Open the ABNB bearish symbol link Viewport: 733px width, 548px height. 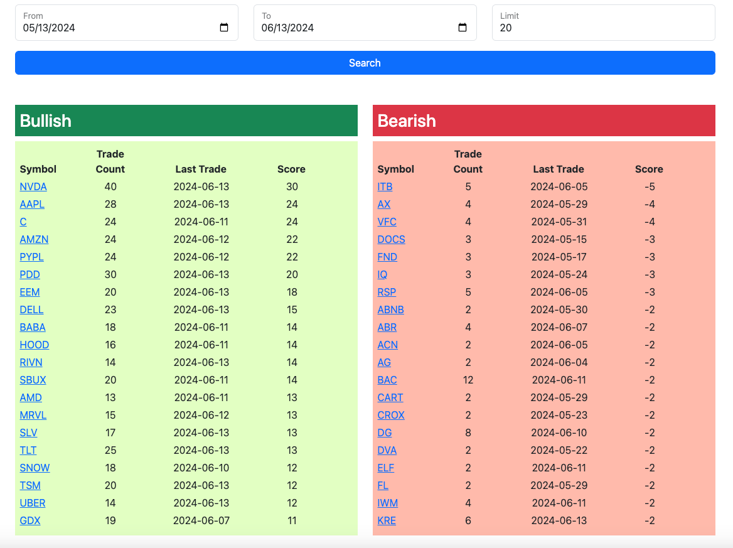click(390, 309)
